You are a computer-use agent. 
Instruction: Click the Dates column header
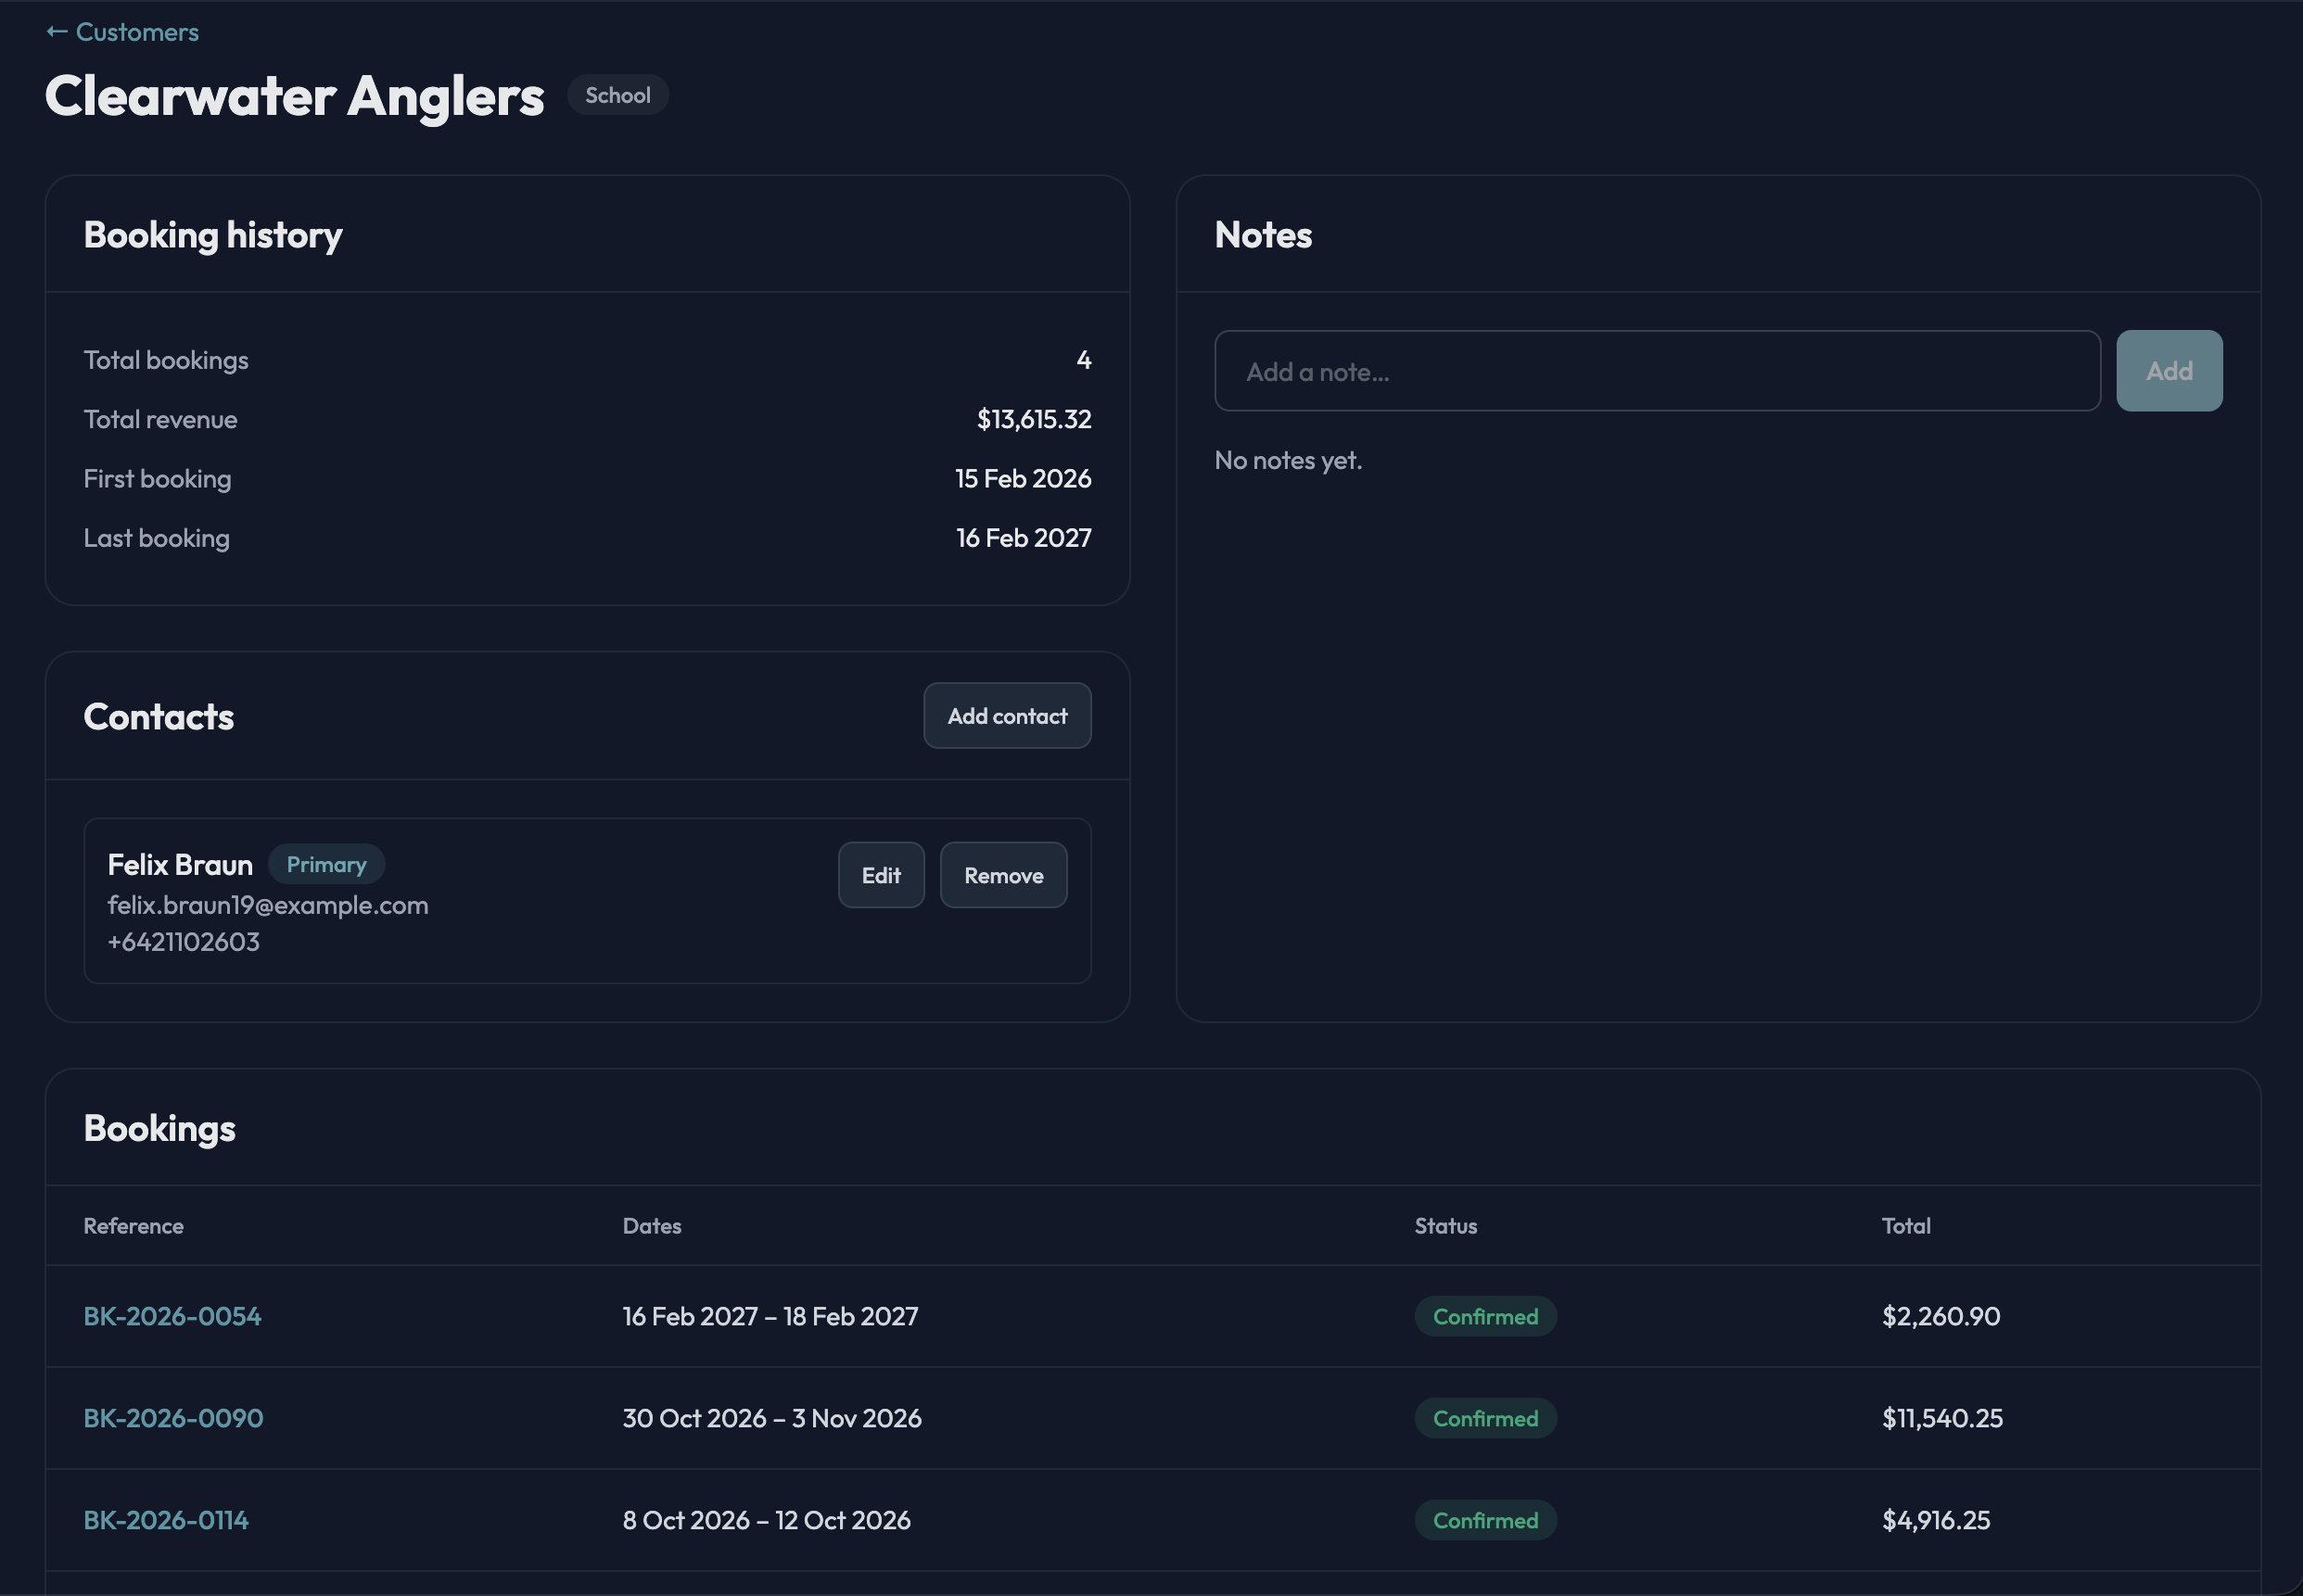(x=651, y=1226)
